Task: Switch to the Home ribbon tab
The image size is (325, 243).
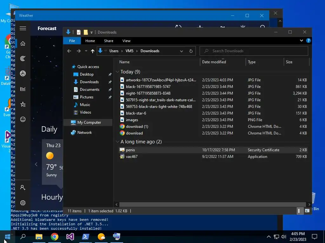Action: point(90,41)
